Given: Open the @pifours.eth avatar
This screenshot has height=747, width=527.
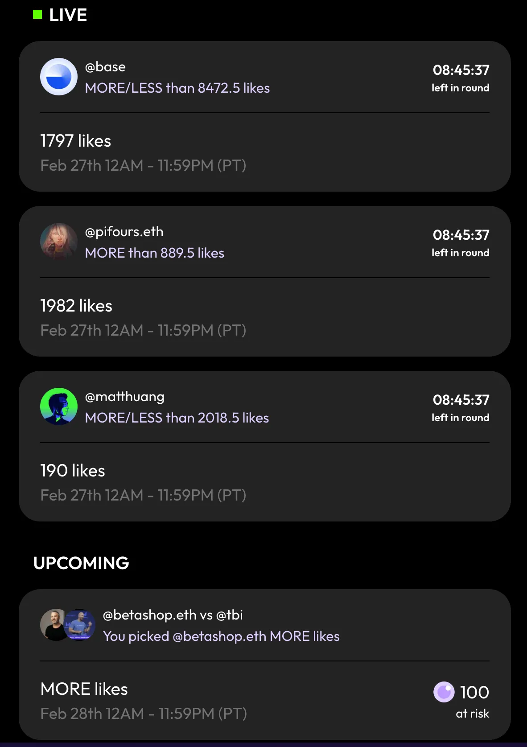Looking at the screenshot, I should click(x=59, y=242).
